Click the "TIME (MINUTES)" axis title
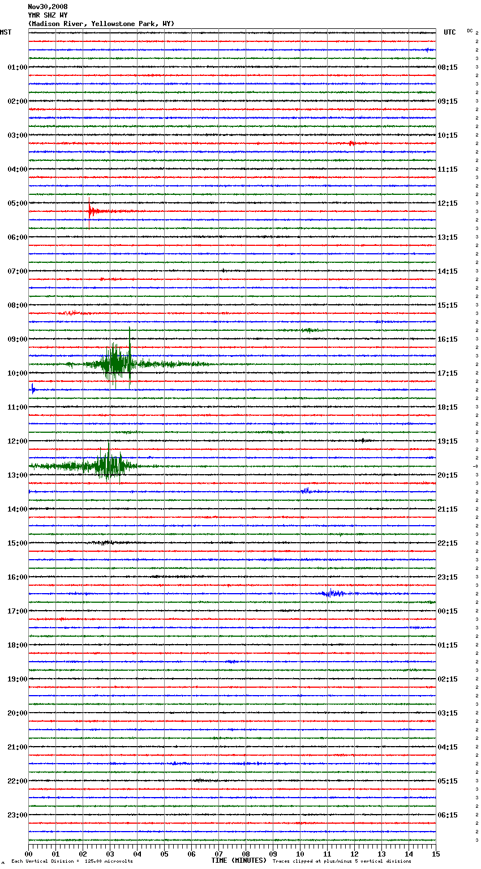This screenshot has width=481, height=869. point(239,861)
